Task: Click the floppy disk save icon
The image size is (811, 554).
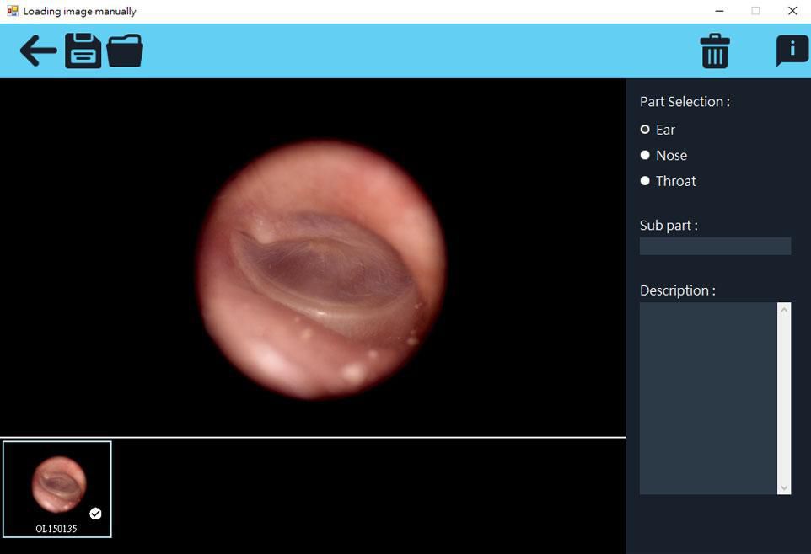Action: point(83,51)
